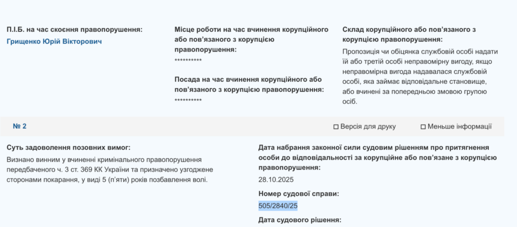Click the verdict text mentioning ст. 369 КК України
This screenshot has height=227, width=517.
pyautogui.click(x=110, y=170)
